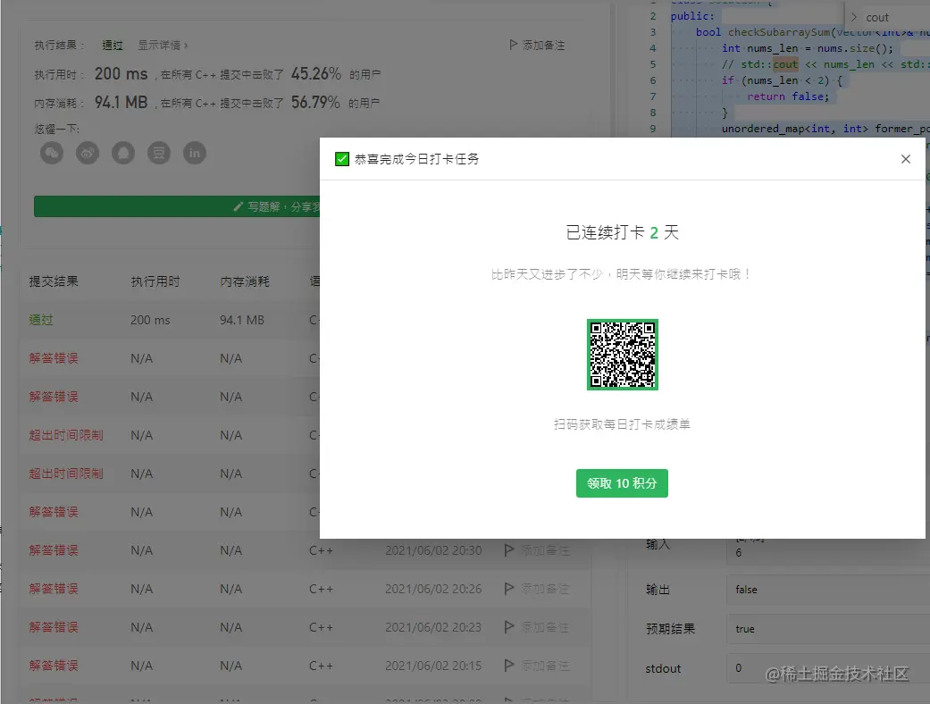Click the 200 ms cell in passed row
The width and height of the screenshot is (930, 704).
[150, 320]
